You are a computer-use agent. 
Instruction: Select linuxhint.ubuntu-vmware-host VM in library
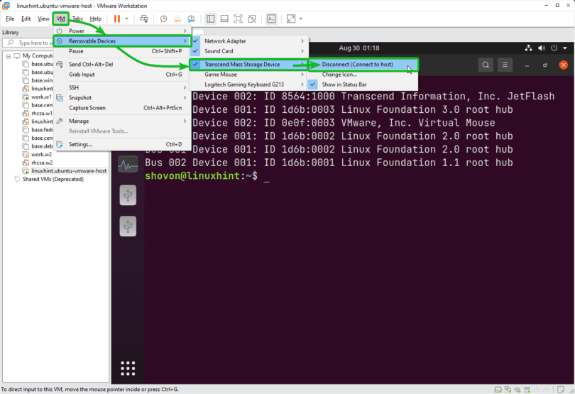click(x=69, y=171)
